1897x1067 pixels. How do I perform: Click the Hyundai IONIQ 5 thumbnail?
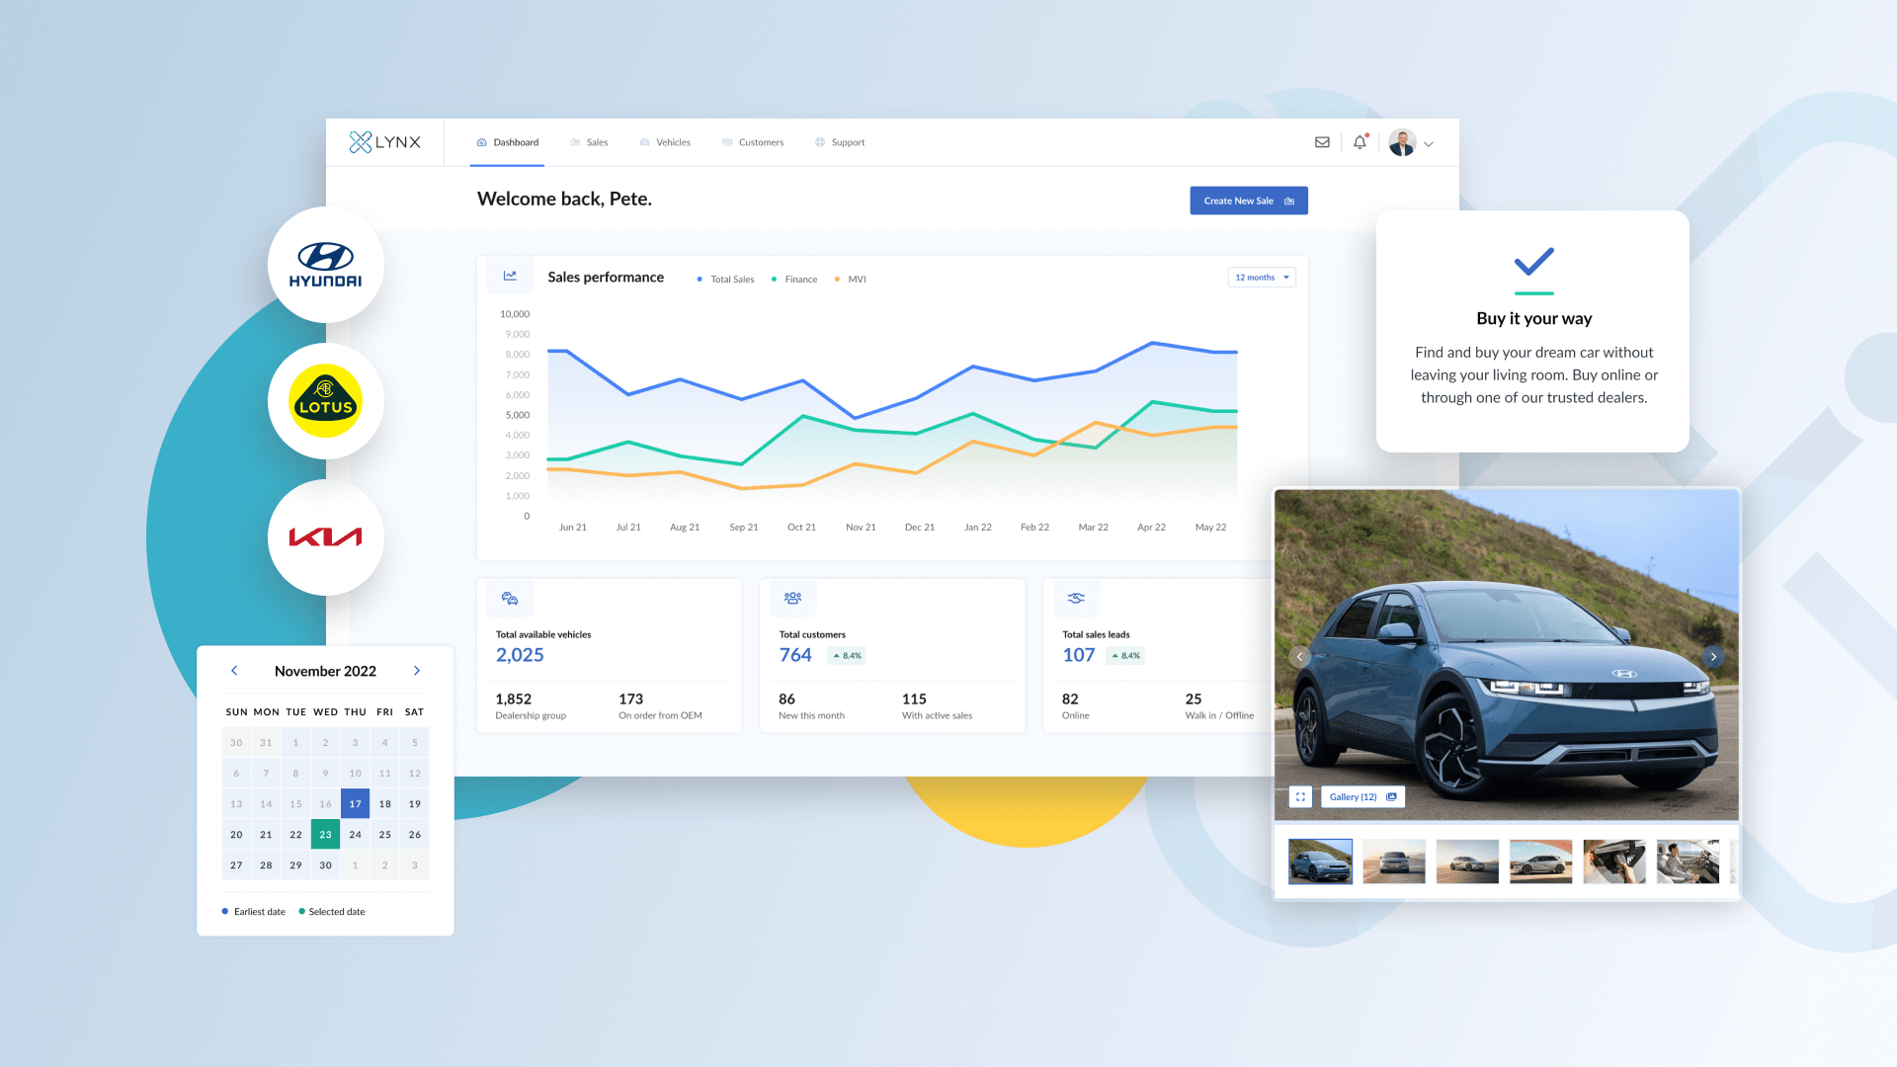pyautogui.click(x=1319, y=862)
